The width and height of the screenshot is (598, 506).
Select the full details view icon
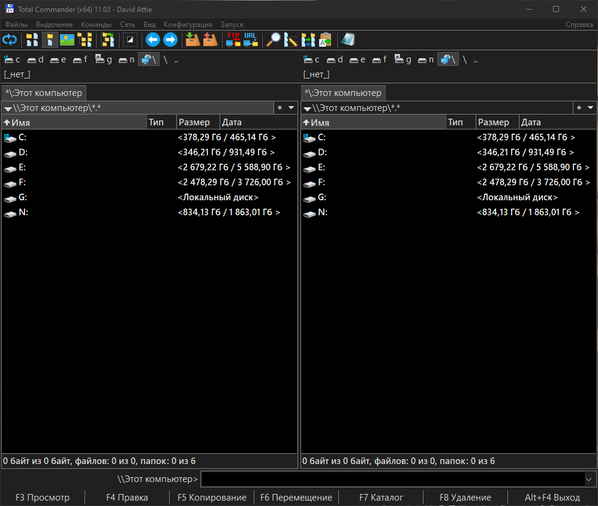point(50,40)
